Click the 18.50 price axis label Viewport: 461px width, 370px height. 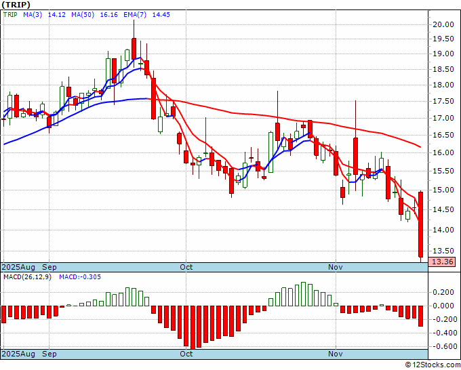coord(443,70)
